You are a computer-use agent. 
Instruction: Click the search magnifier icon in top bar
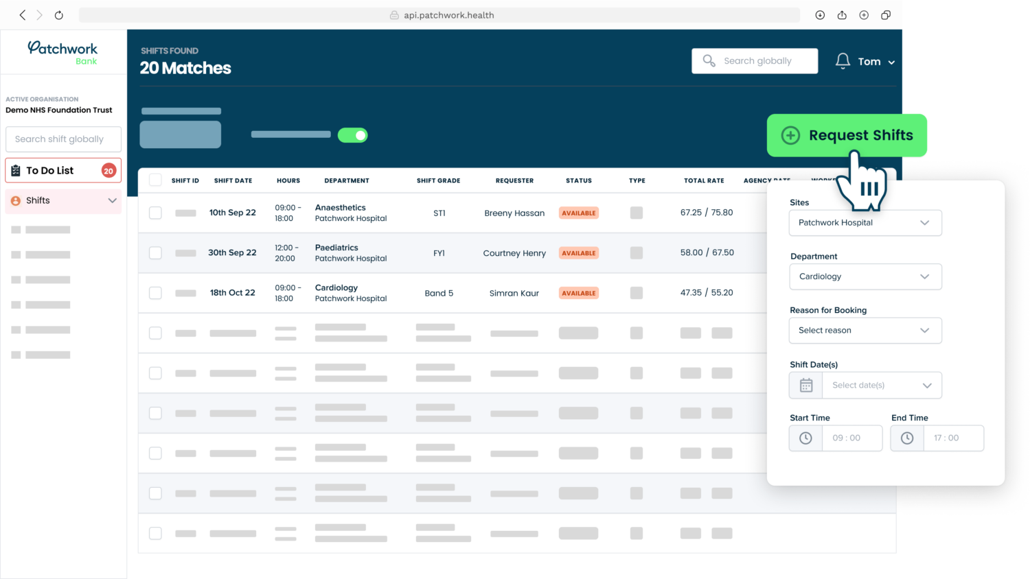709,60
